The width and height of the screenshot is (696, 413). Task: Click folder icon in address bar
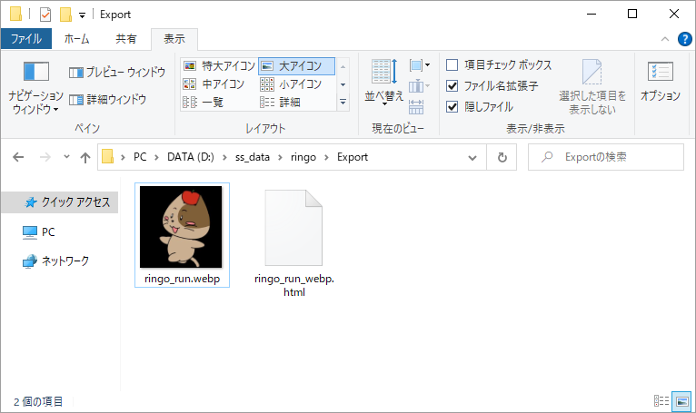(108, 157)
